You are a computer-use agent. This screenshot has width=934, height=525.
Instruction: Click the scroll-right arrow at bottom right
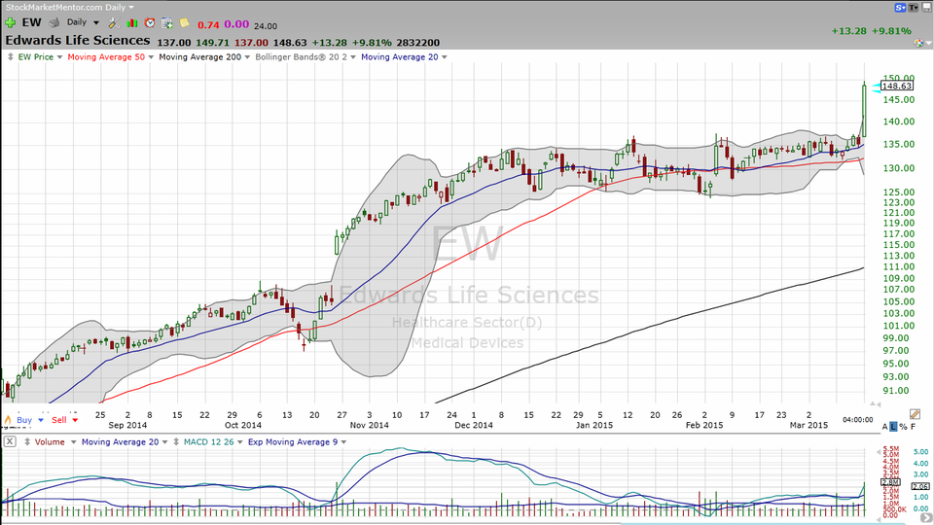point(926,519)
